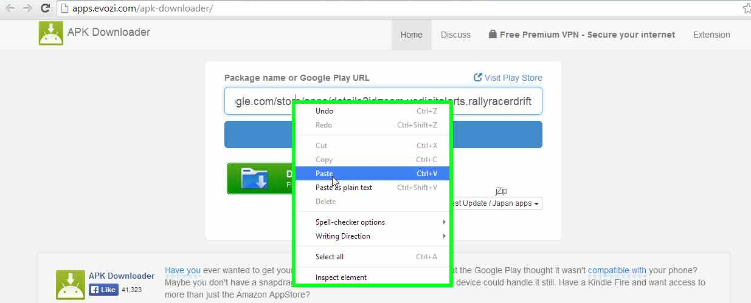751x303 pixels.
Task: Reload the page with the refresh icon
Action: [45, 9]
